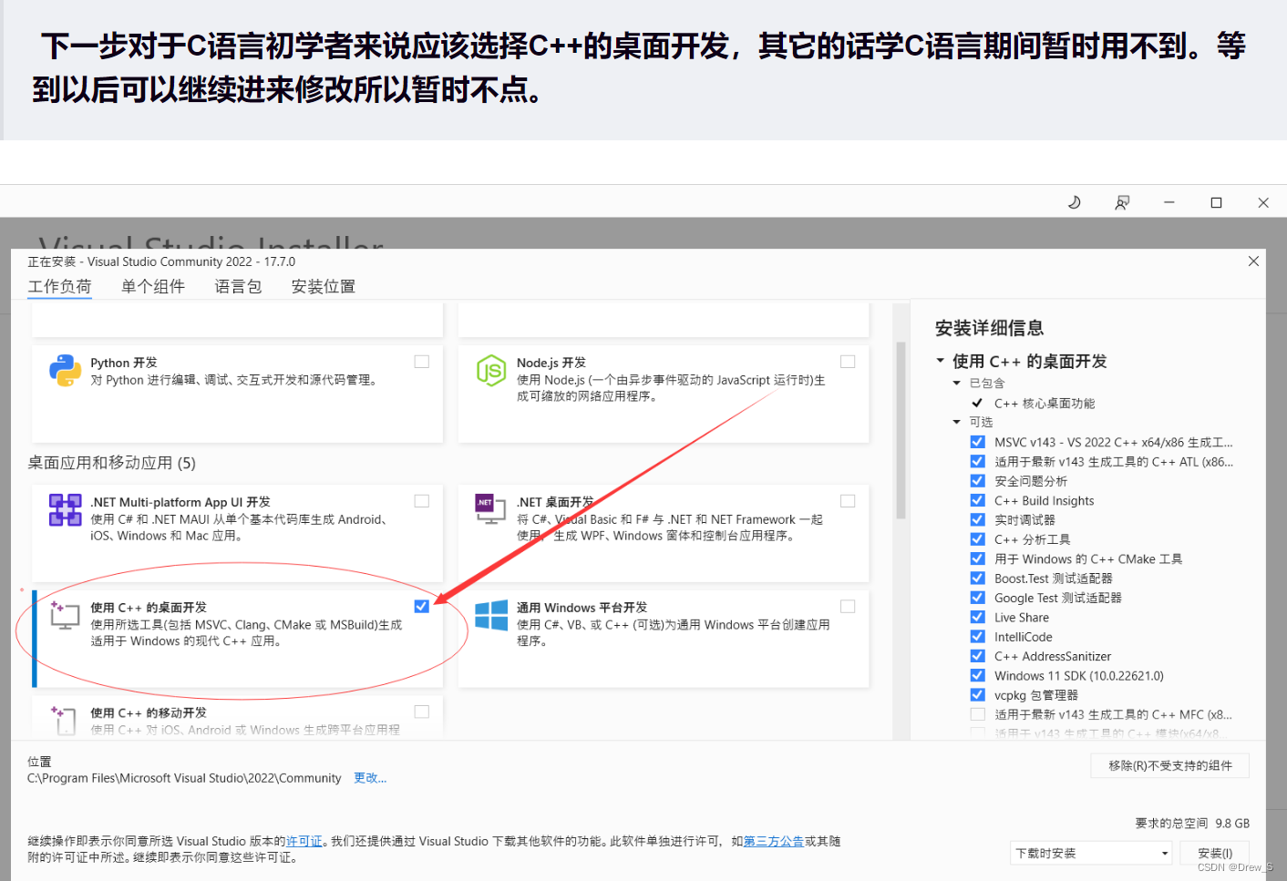Uncheck the C++ ATL for v143 option
This screenshot has width=1287, height=881.
tap(978, 461)
